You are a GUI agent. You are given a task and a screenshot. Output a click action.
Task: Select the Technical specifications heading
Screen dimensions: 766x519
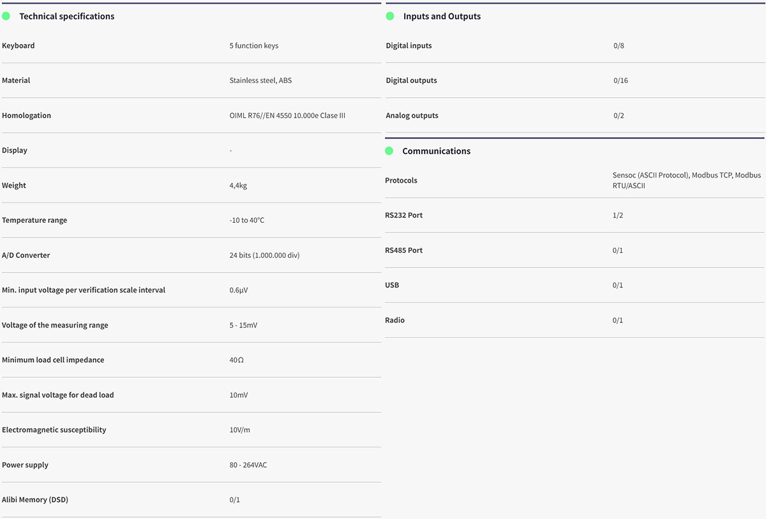pyautogui.click(x=66, y=16)
